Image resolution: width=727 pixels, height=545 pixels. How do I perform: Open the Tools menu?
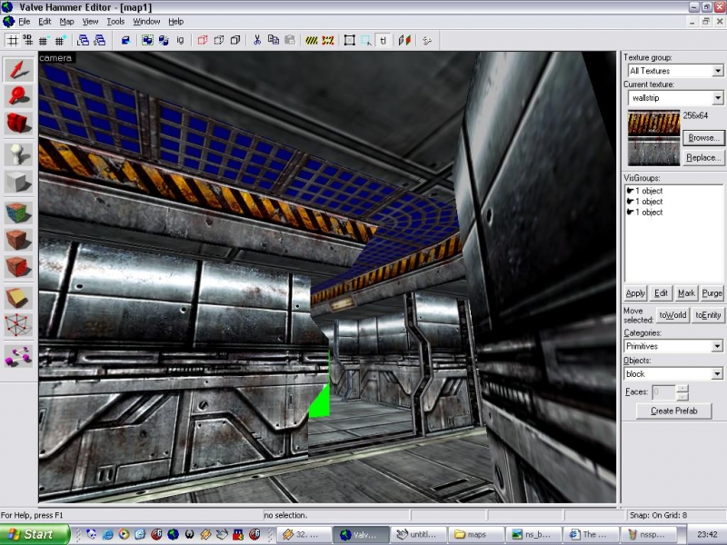[115, 21]
